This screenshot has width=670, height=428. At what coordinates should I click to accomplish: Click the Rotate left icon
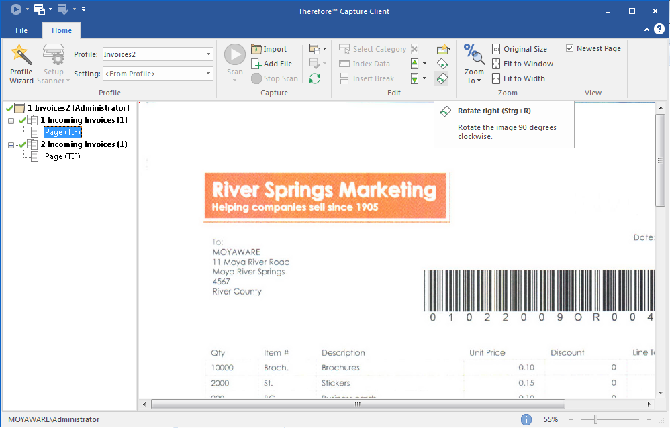[x=442, y=64]
